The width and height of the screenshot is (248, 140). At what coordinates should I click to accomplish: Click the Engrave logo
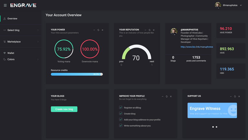23,5
